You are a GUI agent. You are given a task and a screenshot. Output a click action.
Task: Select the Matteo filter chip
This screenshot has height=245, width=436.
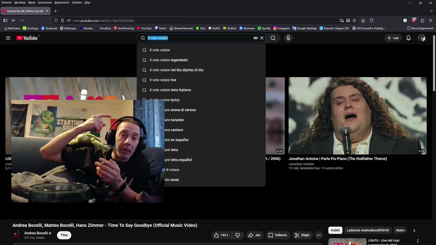(x=401, y=230)
